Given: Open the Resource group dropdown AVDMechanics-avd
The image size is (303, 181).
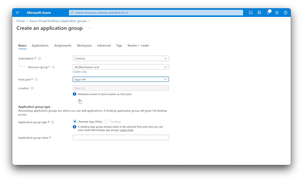Looking at the screenshot, I should (x=121, y=67).
